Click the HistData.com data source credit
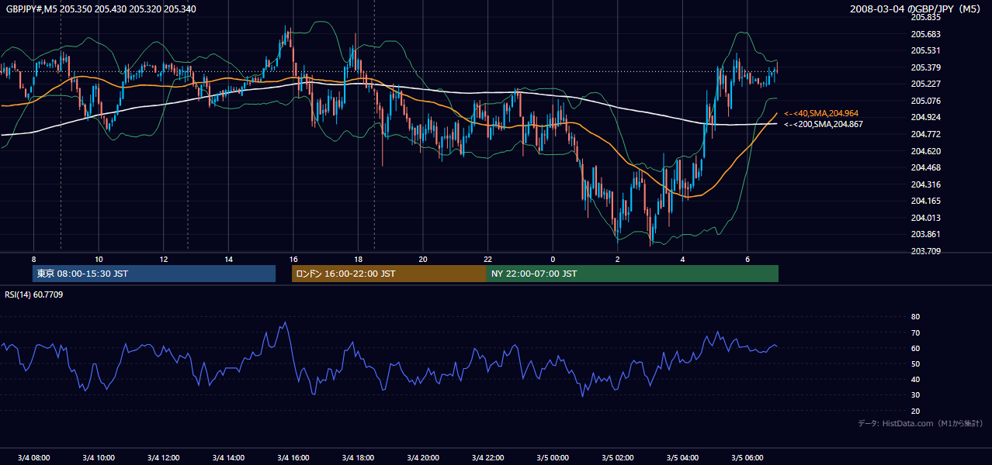The image size is (992, 465). [x=921, y=423]
